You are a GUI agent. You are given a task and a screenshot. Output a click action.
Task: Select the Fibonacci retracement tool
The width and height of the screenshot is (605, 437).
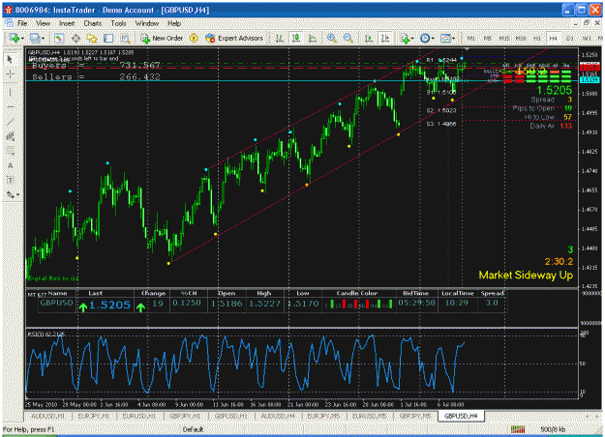coord(10,151)
